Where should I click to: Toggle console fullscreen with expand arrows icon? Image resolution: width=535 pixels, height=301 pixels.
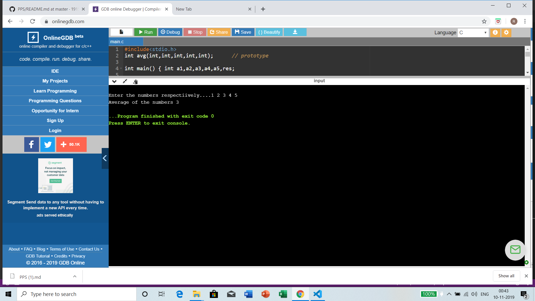click(x=125, y=81)
